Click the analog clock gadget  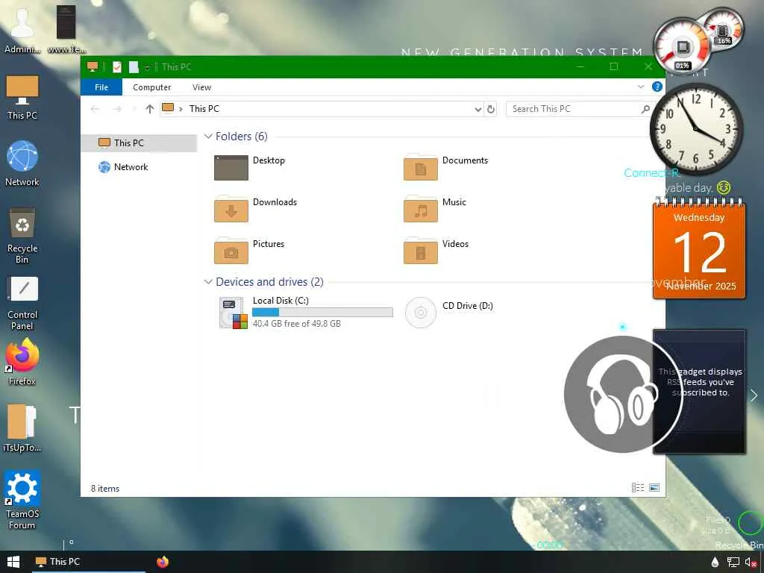(696, 129)
